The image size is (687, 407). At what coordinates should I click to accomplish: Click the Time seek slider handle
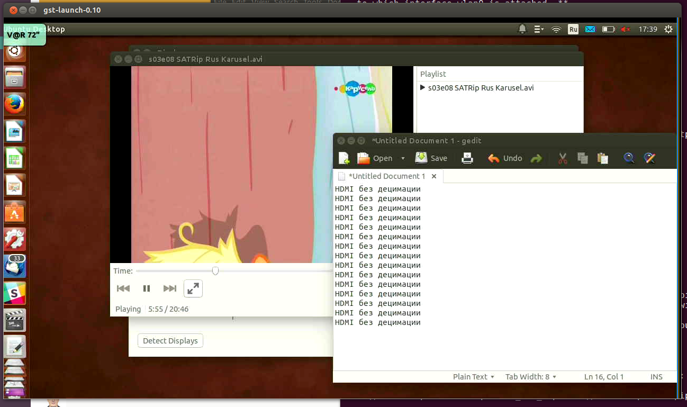[215, 271]
